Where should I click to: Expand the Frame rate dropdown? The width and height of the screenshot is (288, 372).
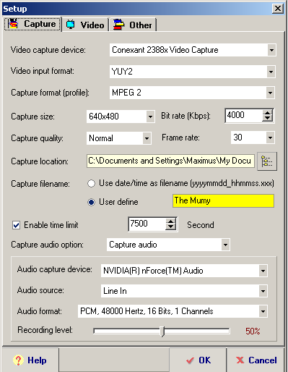[270, 138]
